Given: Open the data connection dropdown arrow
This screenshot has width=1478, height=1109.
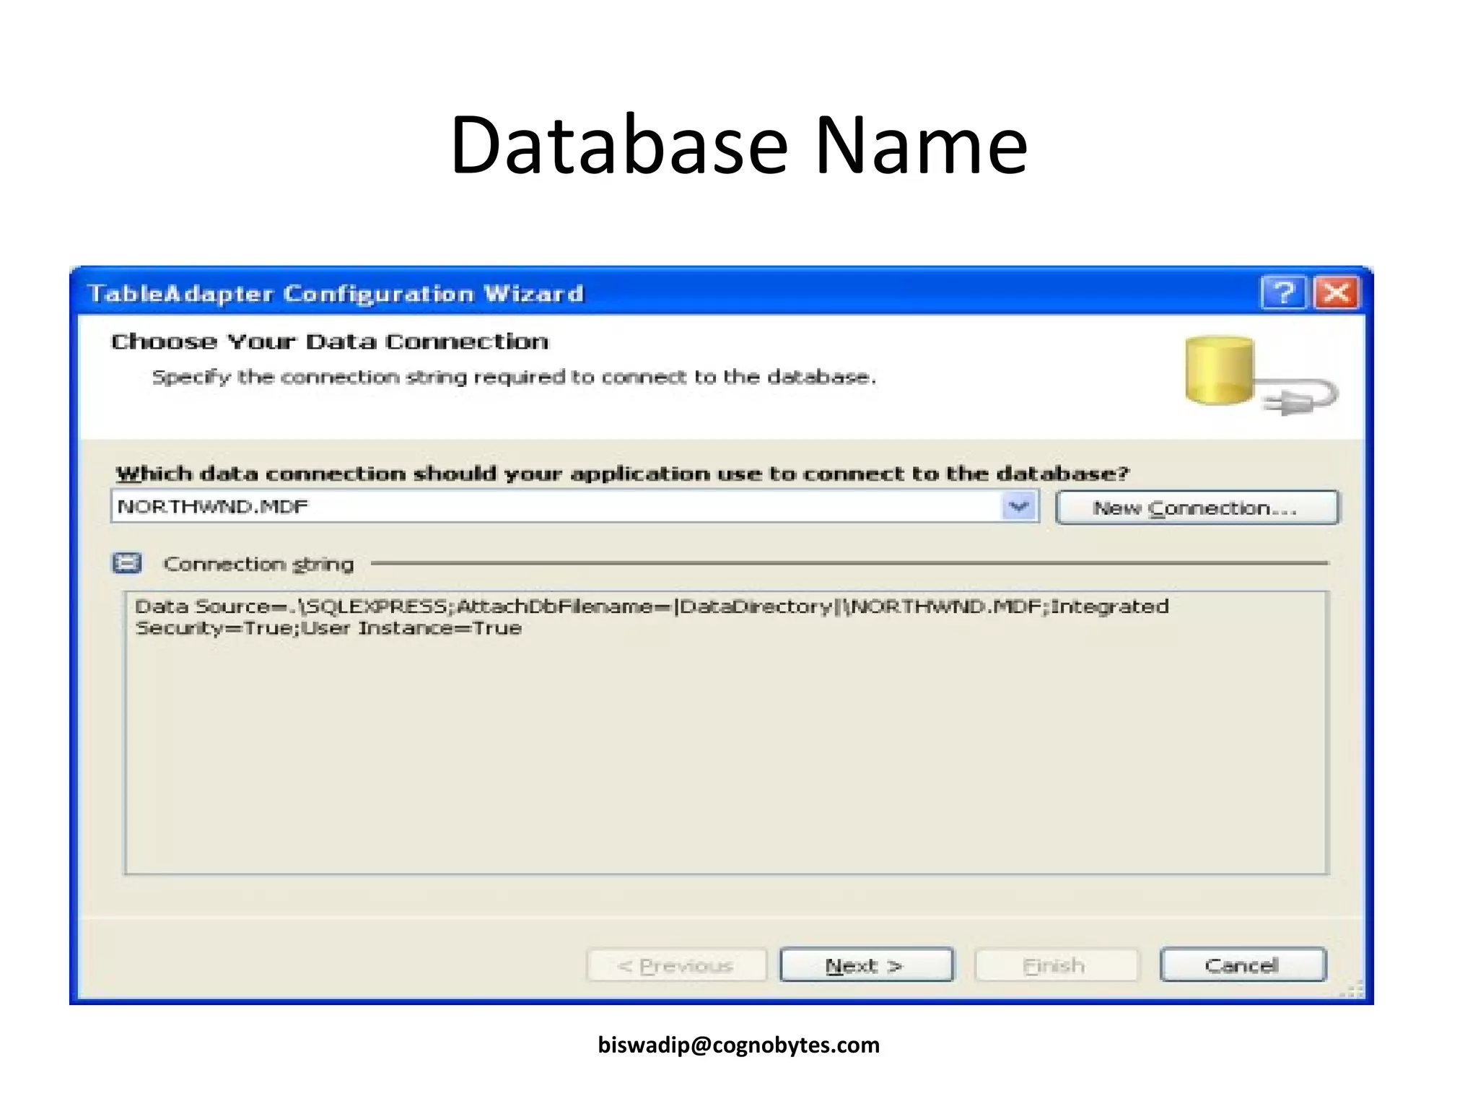Looking at the screenshot, I should 1019,506.
